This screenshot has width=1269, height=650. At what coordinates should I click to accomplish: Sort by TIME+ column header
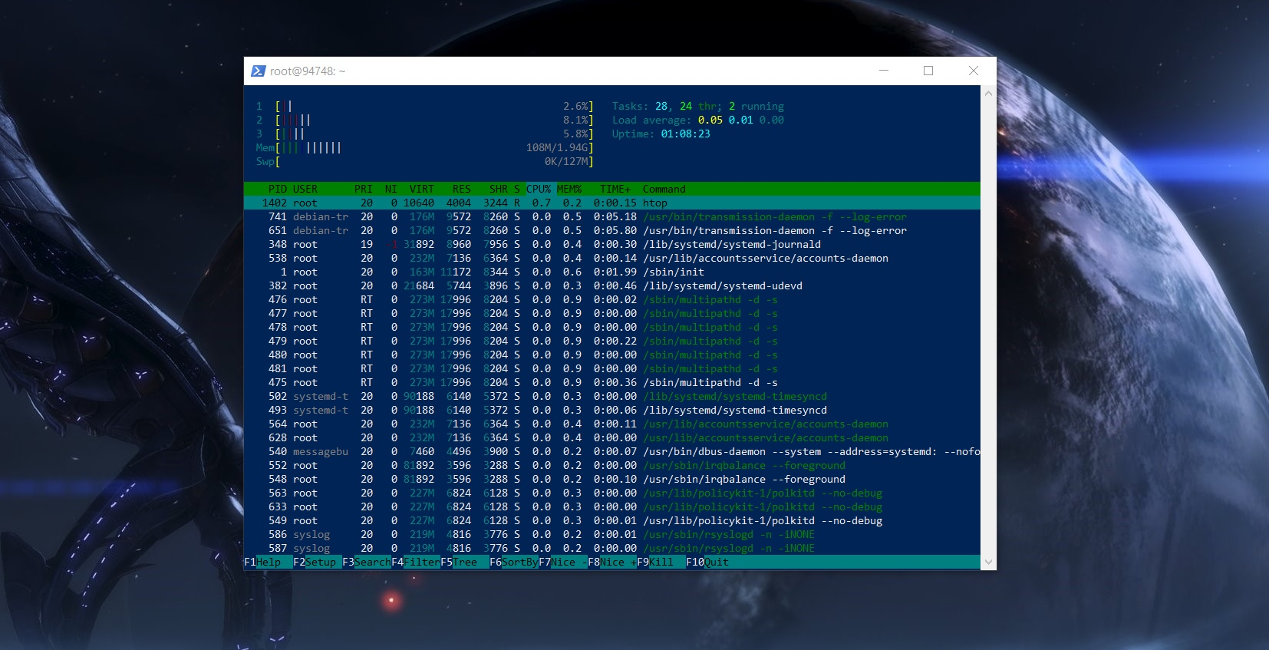click(x=615, y=189)
